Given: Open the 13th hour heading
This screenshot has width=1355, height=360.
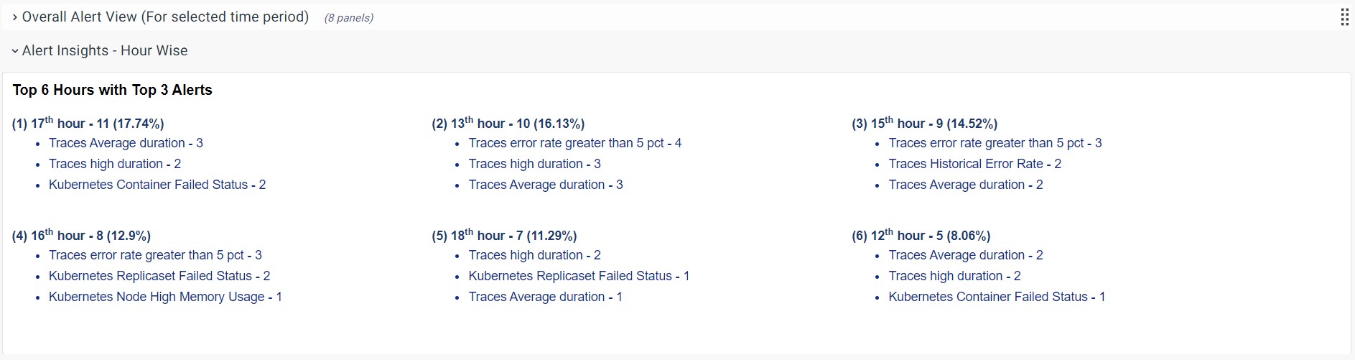Looking at the screenshot, I should (x=508, y=124).
